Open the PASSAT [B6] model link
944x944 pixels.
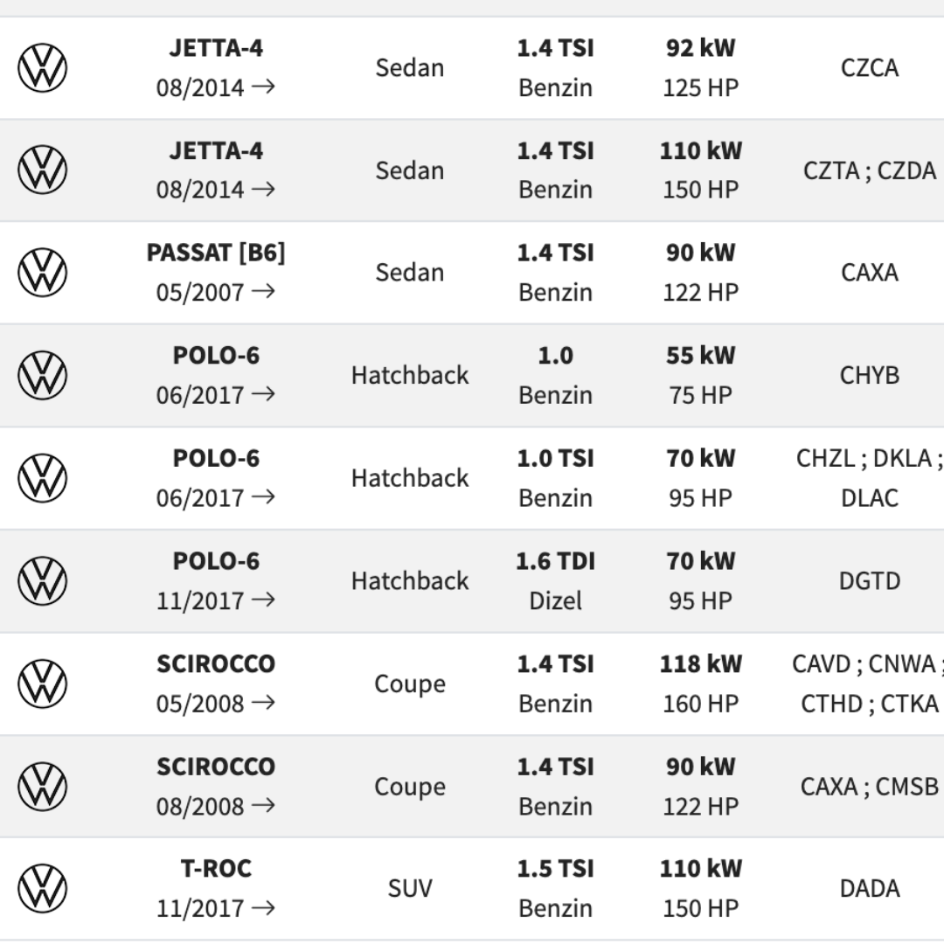coord(216,253)
